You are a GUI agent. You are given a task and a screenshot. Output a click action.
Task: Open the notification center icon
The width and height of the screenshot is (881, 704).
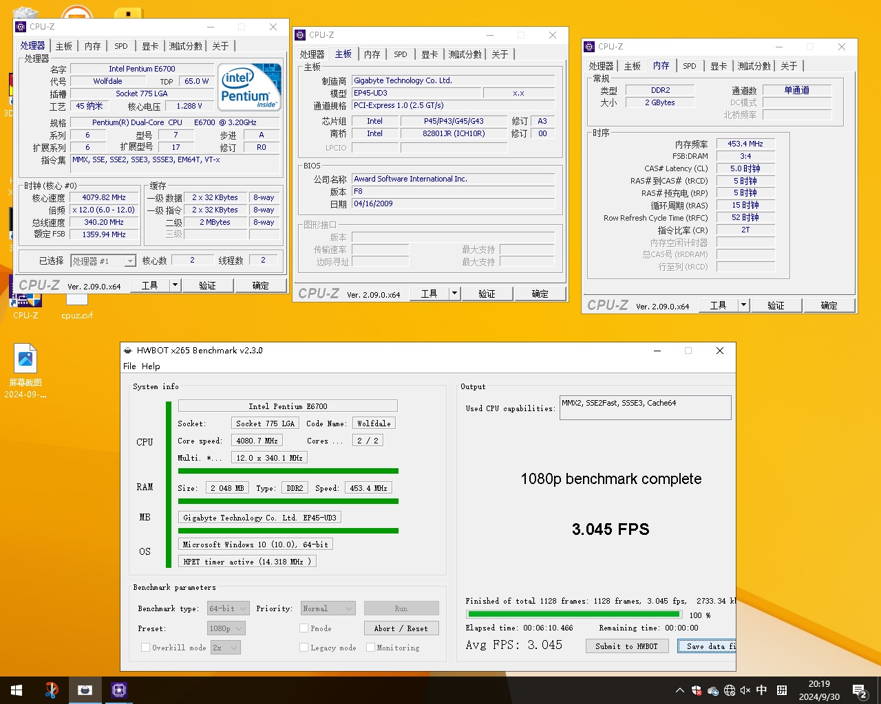[860, 690]
